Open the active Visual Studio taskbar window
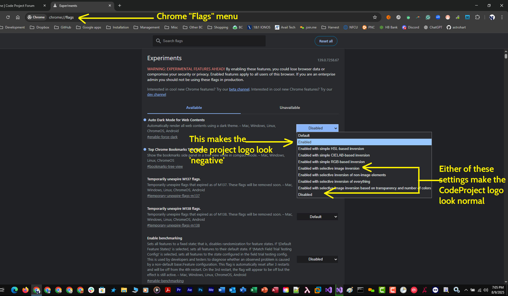 pyautogui.click(x=339, y=290)
